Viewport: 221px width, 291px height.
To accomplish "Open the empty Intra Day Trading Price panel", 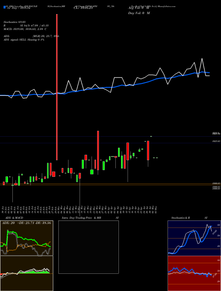I will click(x=88, y=247).
